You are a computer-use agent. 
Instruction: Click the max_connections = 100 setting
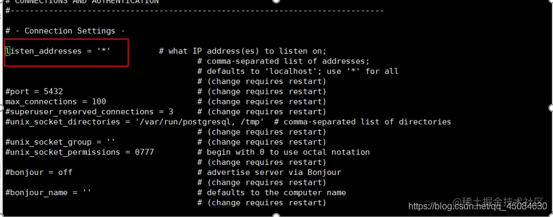[56, 102]
